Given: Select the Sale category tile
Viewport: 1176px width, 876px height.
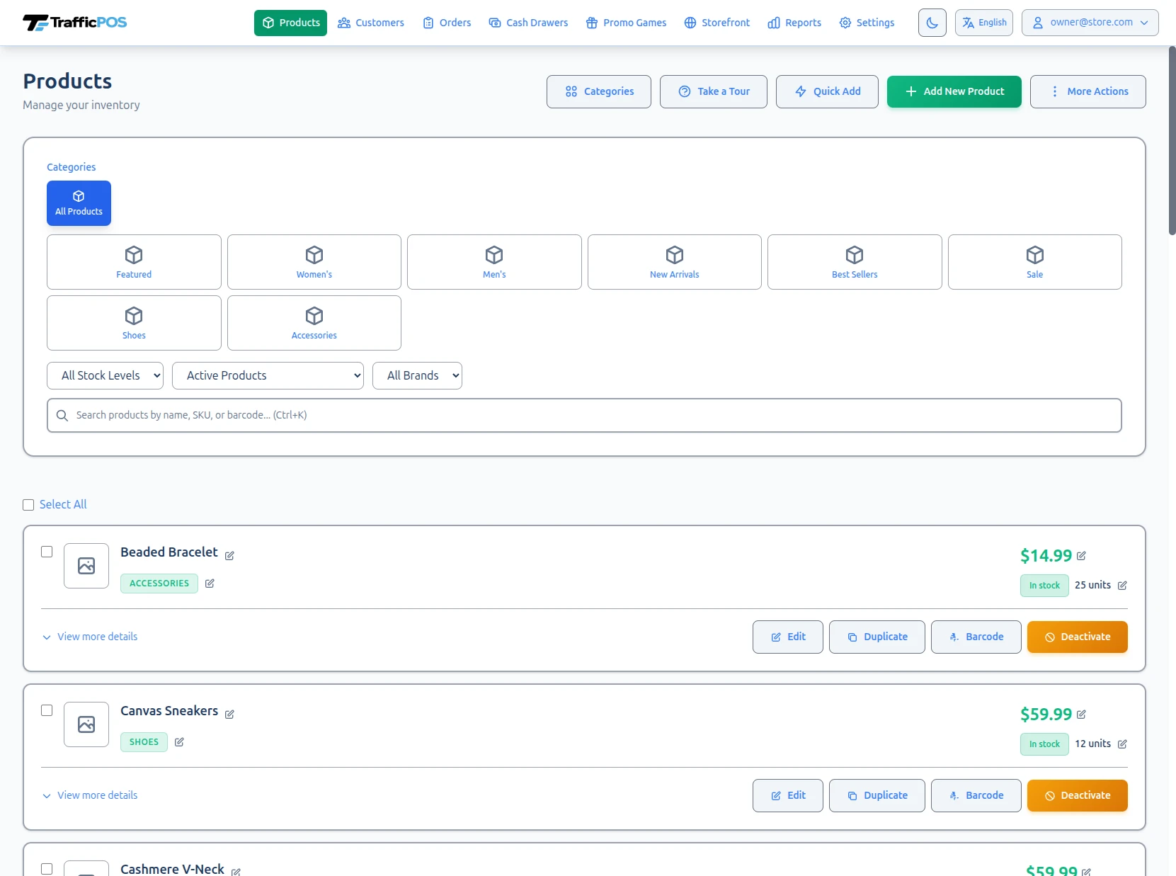Looking at the screenshot, I should click(1035, 262).
